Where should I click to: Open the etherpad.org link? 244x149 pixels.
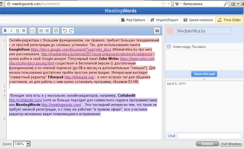[x=79, y=77]
